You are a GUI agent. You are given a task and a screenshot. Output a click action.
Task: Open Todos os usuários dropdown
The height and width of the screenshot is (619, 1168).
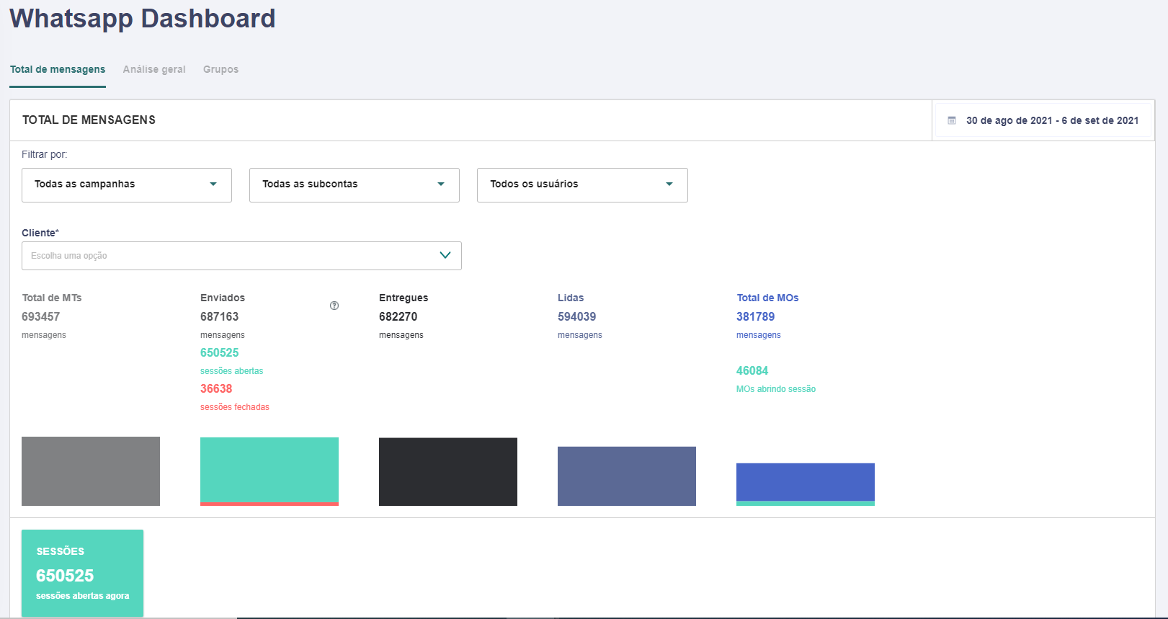click(582, 185)
